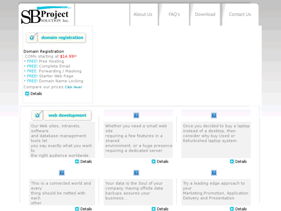
Task: Click 'Try a leading edge approach' paragraph
Action: pyautogui.click(x=216, y=191)
